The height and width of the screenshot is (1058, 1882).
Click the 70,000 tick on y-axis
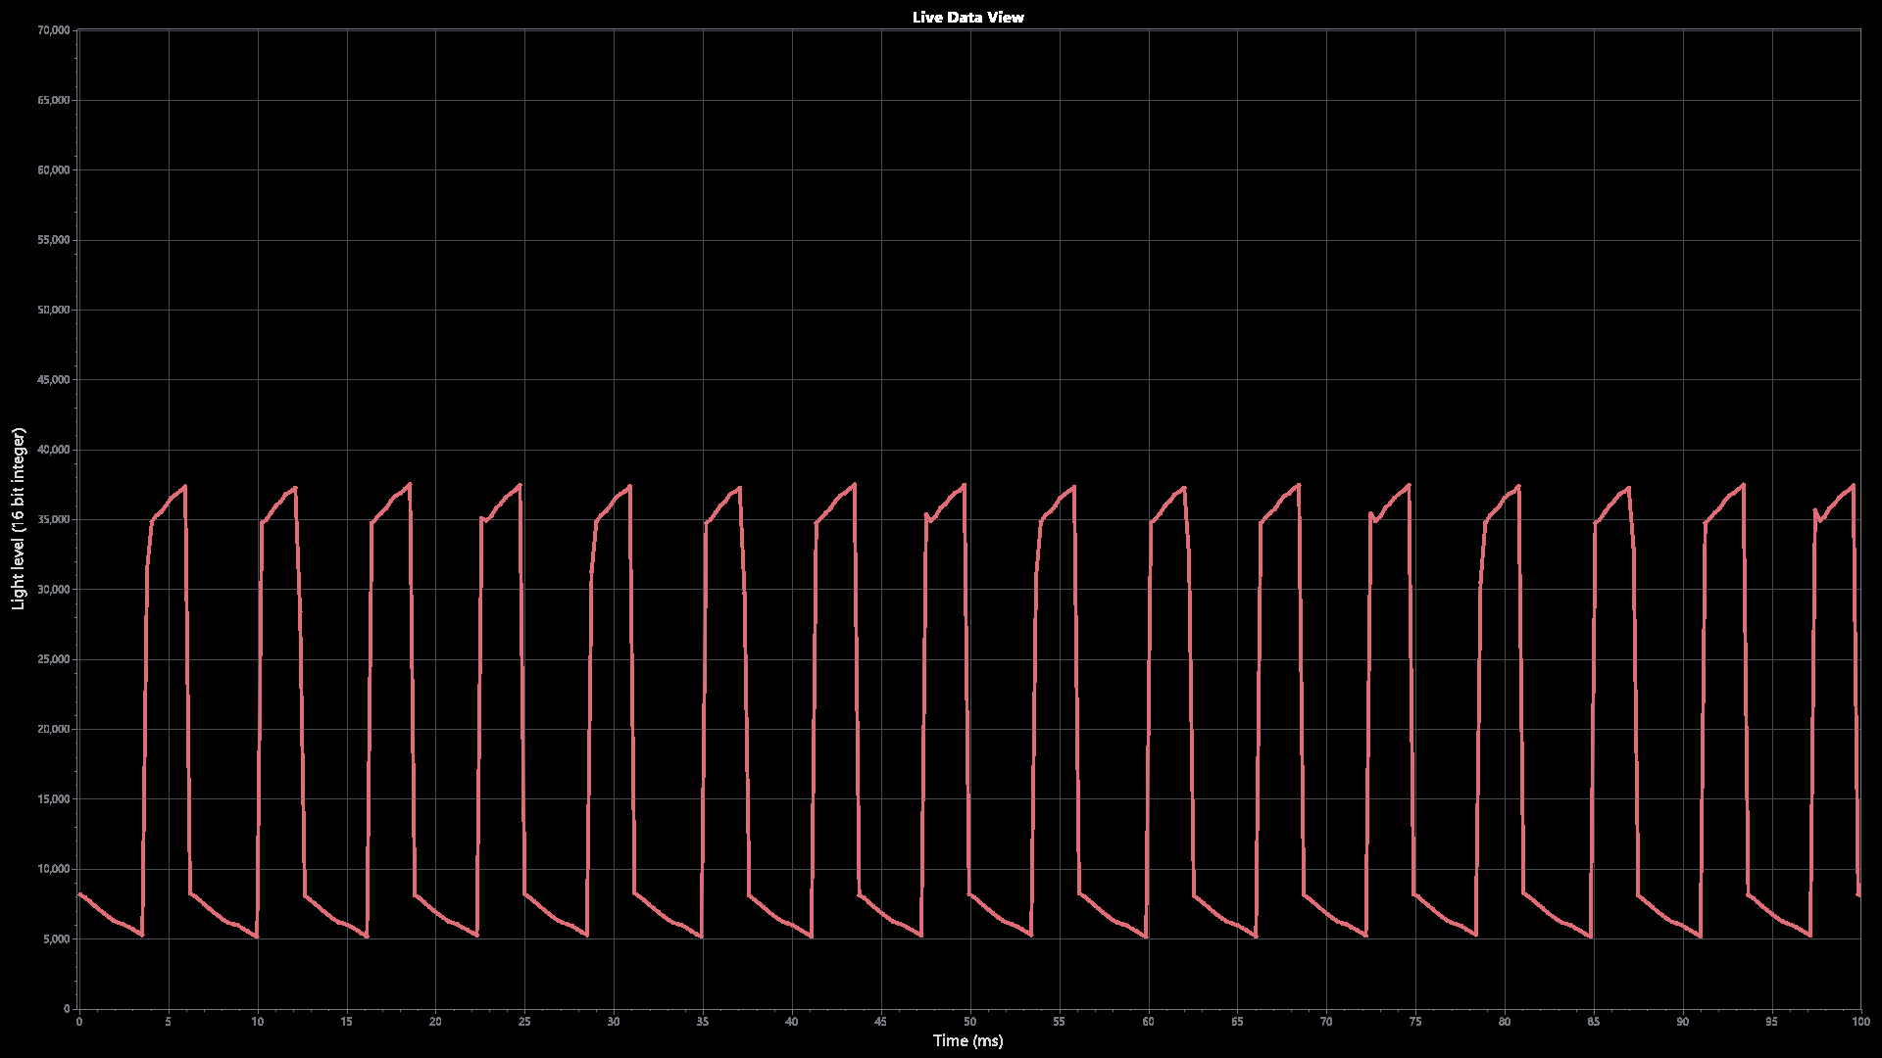(53, 30)
